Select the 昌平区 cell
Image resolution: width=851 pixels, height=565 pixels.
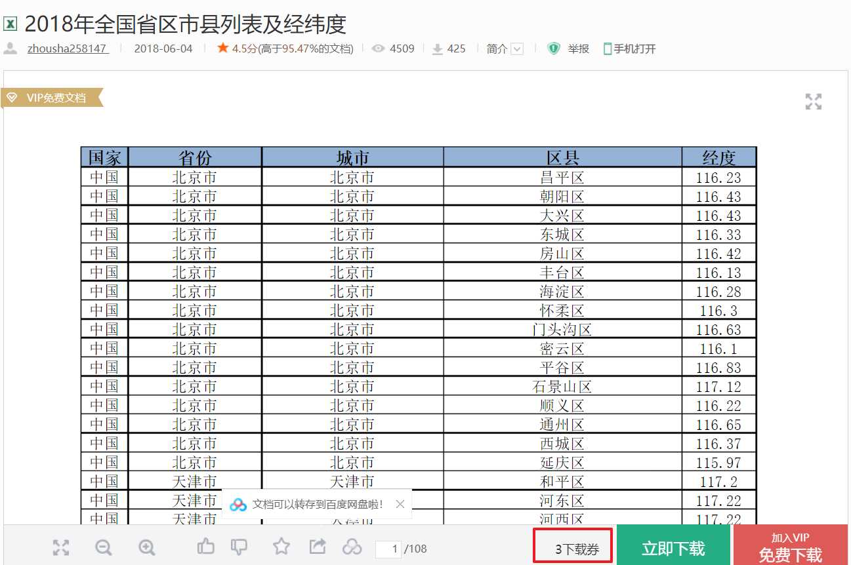pos(562,178)
